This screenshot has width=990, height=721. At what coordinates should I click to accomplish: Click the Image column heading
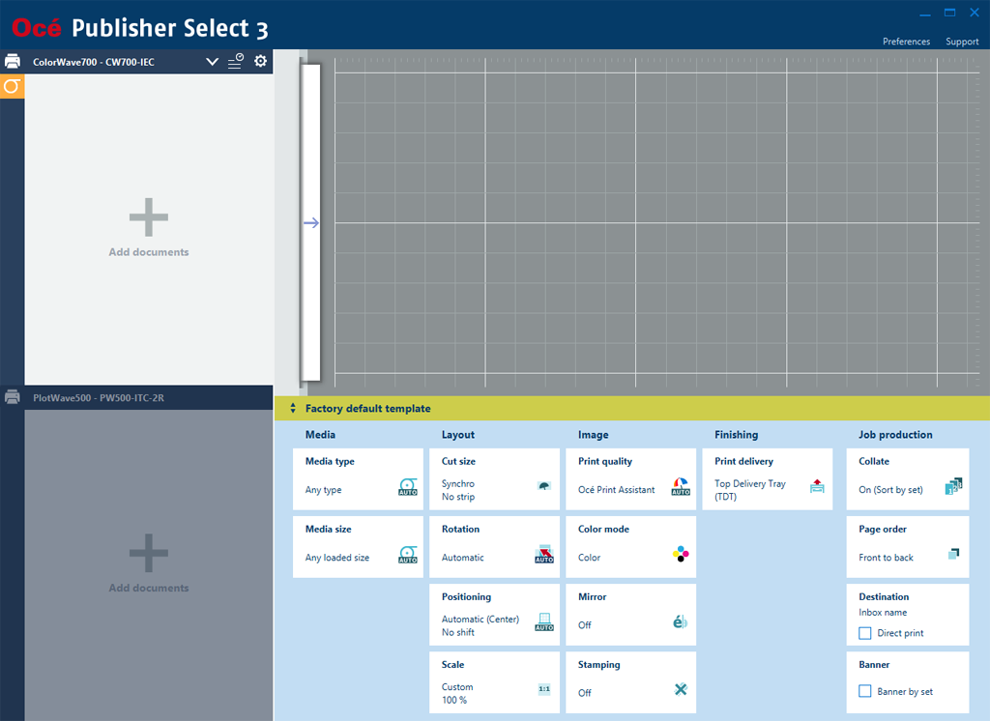[594, 434]
